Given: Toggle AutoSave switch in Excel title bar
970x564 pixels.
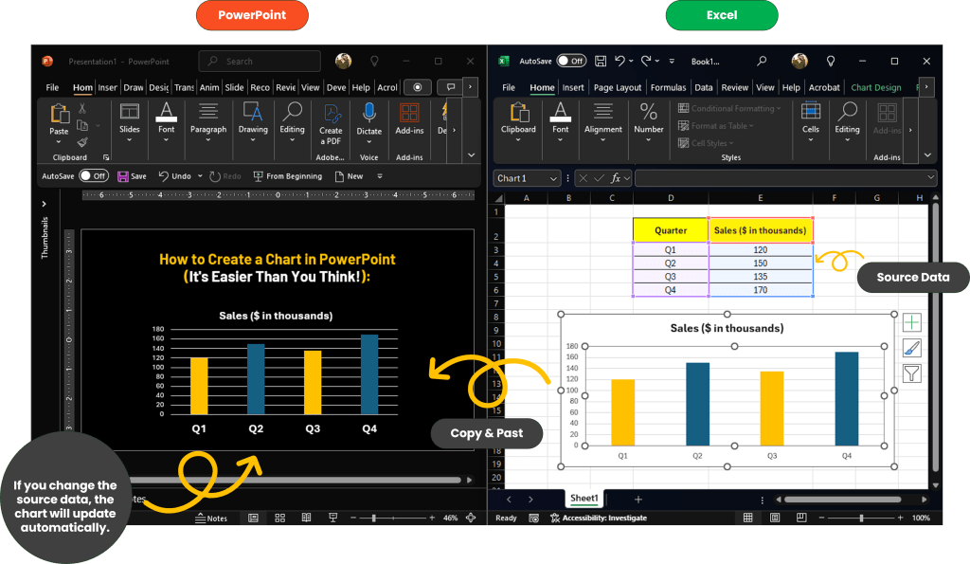Looking at the screenshot, I should click(571, 61).
